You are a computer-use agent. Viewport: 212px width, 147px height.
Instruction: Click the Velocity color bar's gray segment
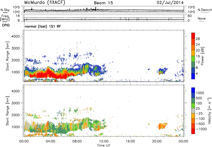pyautogui.click(x=193, y=111)
